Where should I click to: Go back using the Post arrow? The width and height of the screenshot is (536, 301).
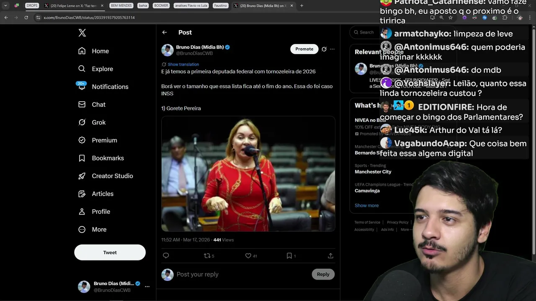165,32
